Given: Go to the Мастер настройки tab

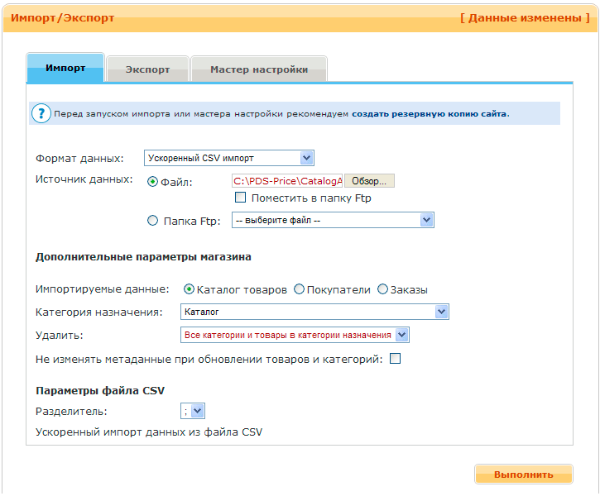Looking at the screenshot, I should pos(258,69).
